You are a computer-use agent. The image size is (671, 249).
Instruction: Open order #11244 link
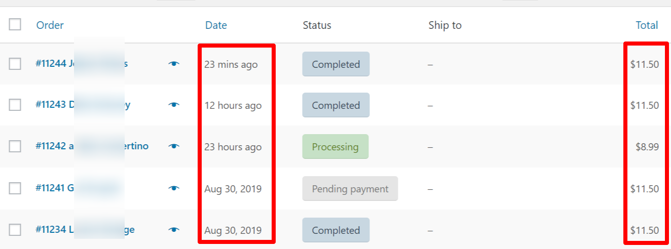(x=82, y=64)
